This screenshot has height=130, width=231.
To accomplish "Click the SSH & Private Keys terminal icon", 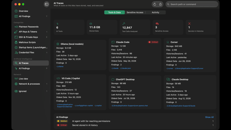I will click(16, 37).
